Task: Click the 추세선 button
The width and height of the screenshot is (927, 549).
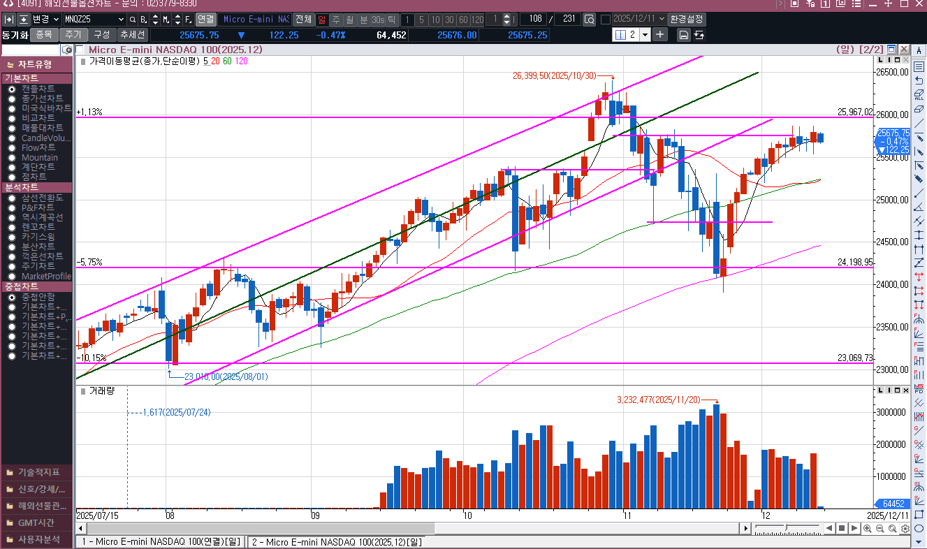Action: [x=132, y=35]
